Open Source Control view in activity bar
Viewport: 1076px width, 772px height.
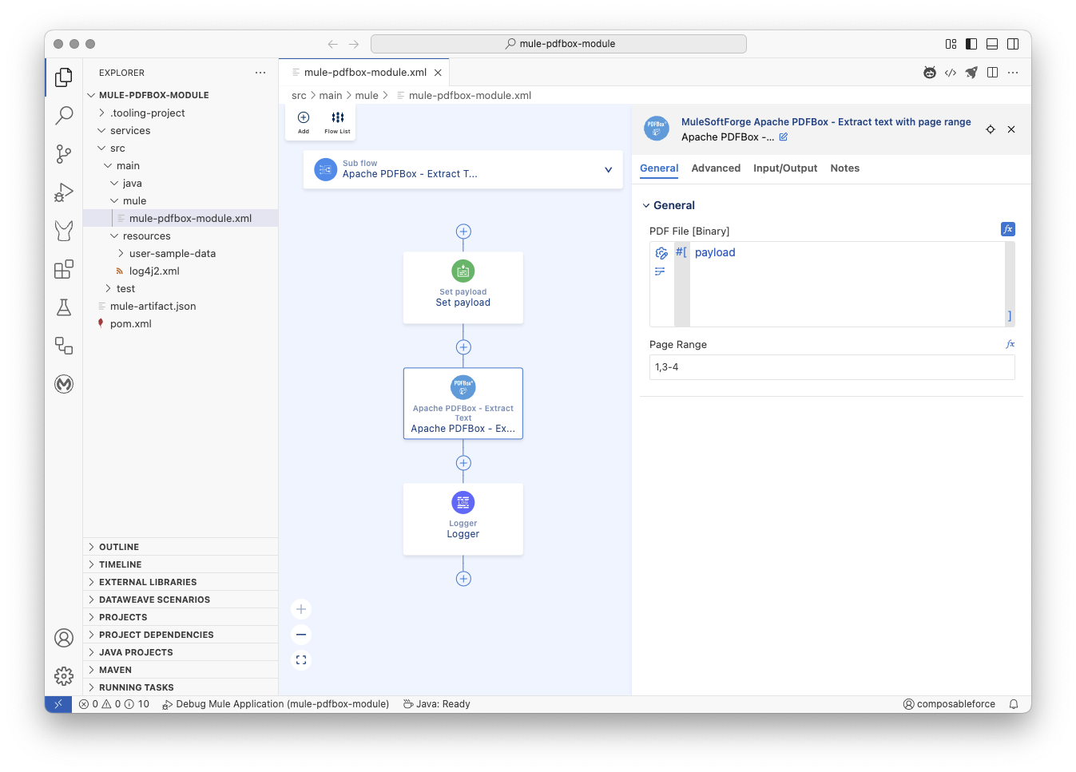tap(64, 153)
